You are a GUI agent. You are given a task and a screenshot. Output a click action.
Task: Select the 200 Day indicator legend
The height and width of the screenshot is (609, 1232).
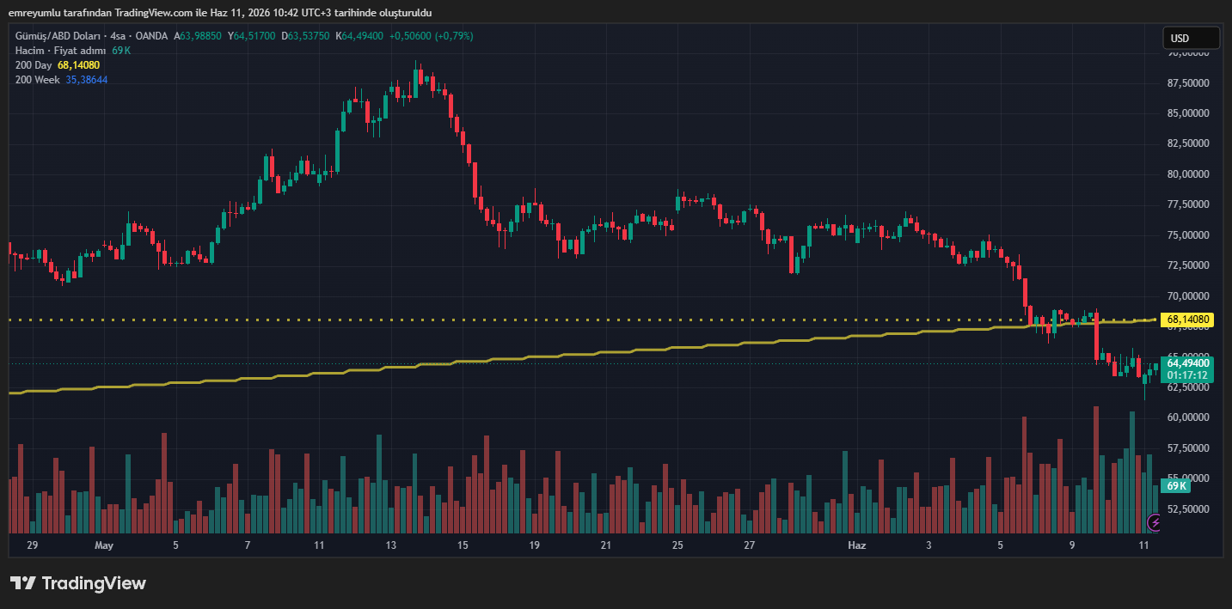(34, 65)
